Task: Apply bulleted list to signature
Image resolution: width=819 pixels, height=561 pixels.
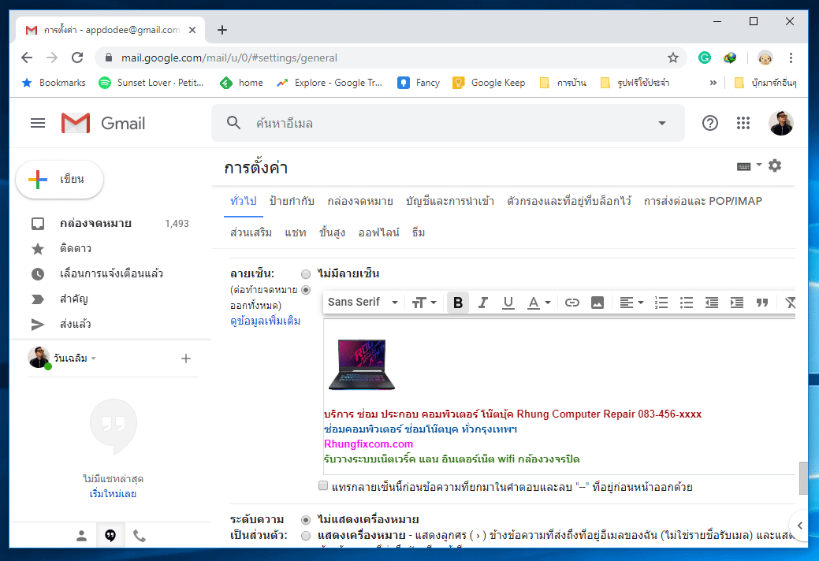Action: tap(687, 303)
